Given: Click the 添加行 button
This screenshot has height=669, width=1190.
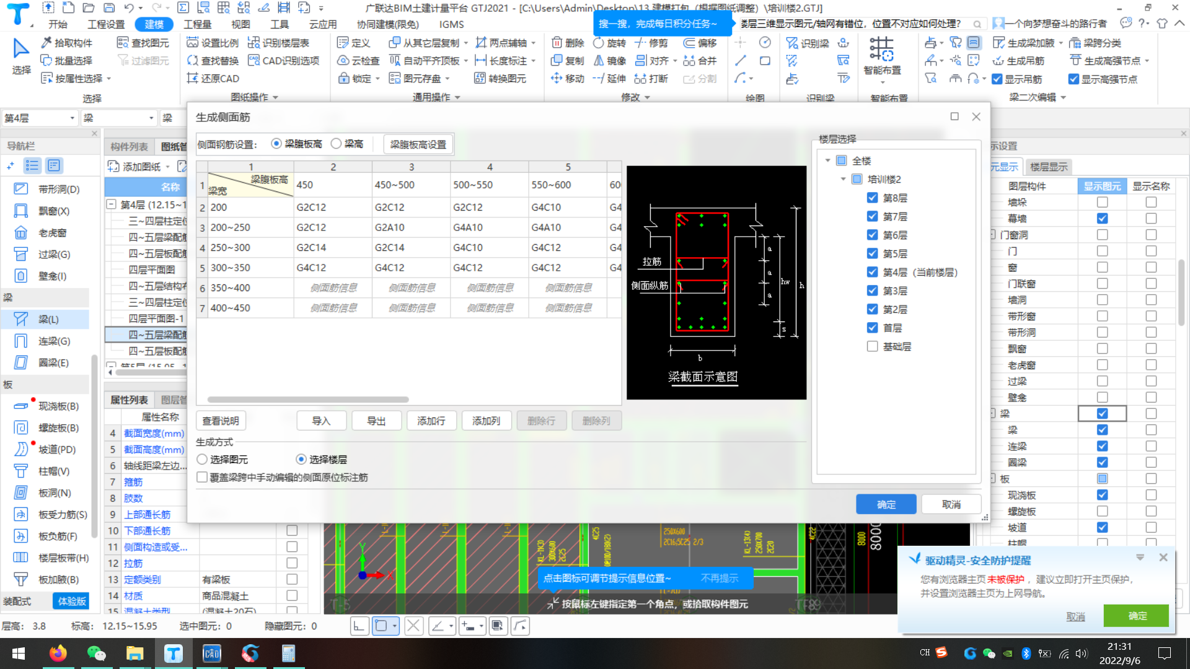Looking at the screenshot, I should [431, 421].
